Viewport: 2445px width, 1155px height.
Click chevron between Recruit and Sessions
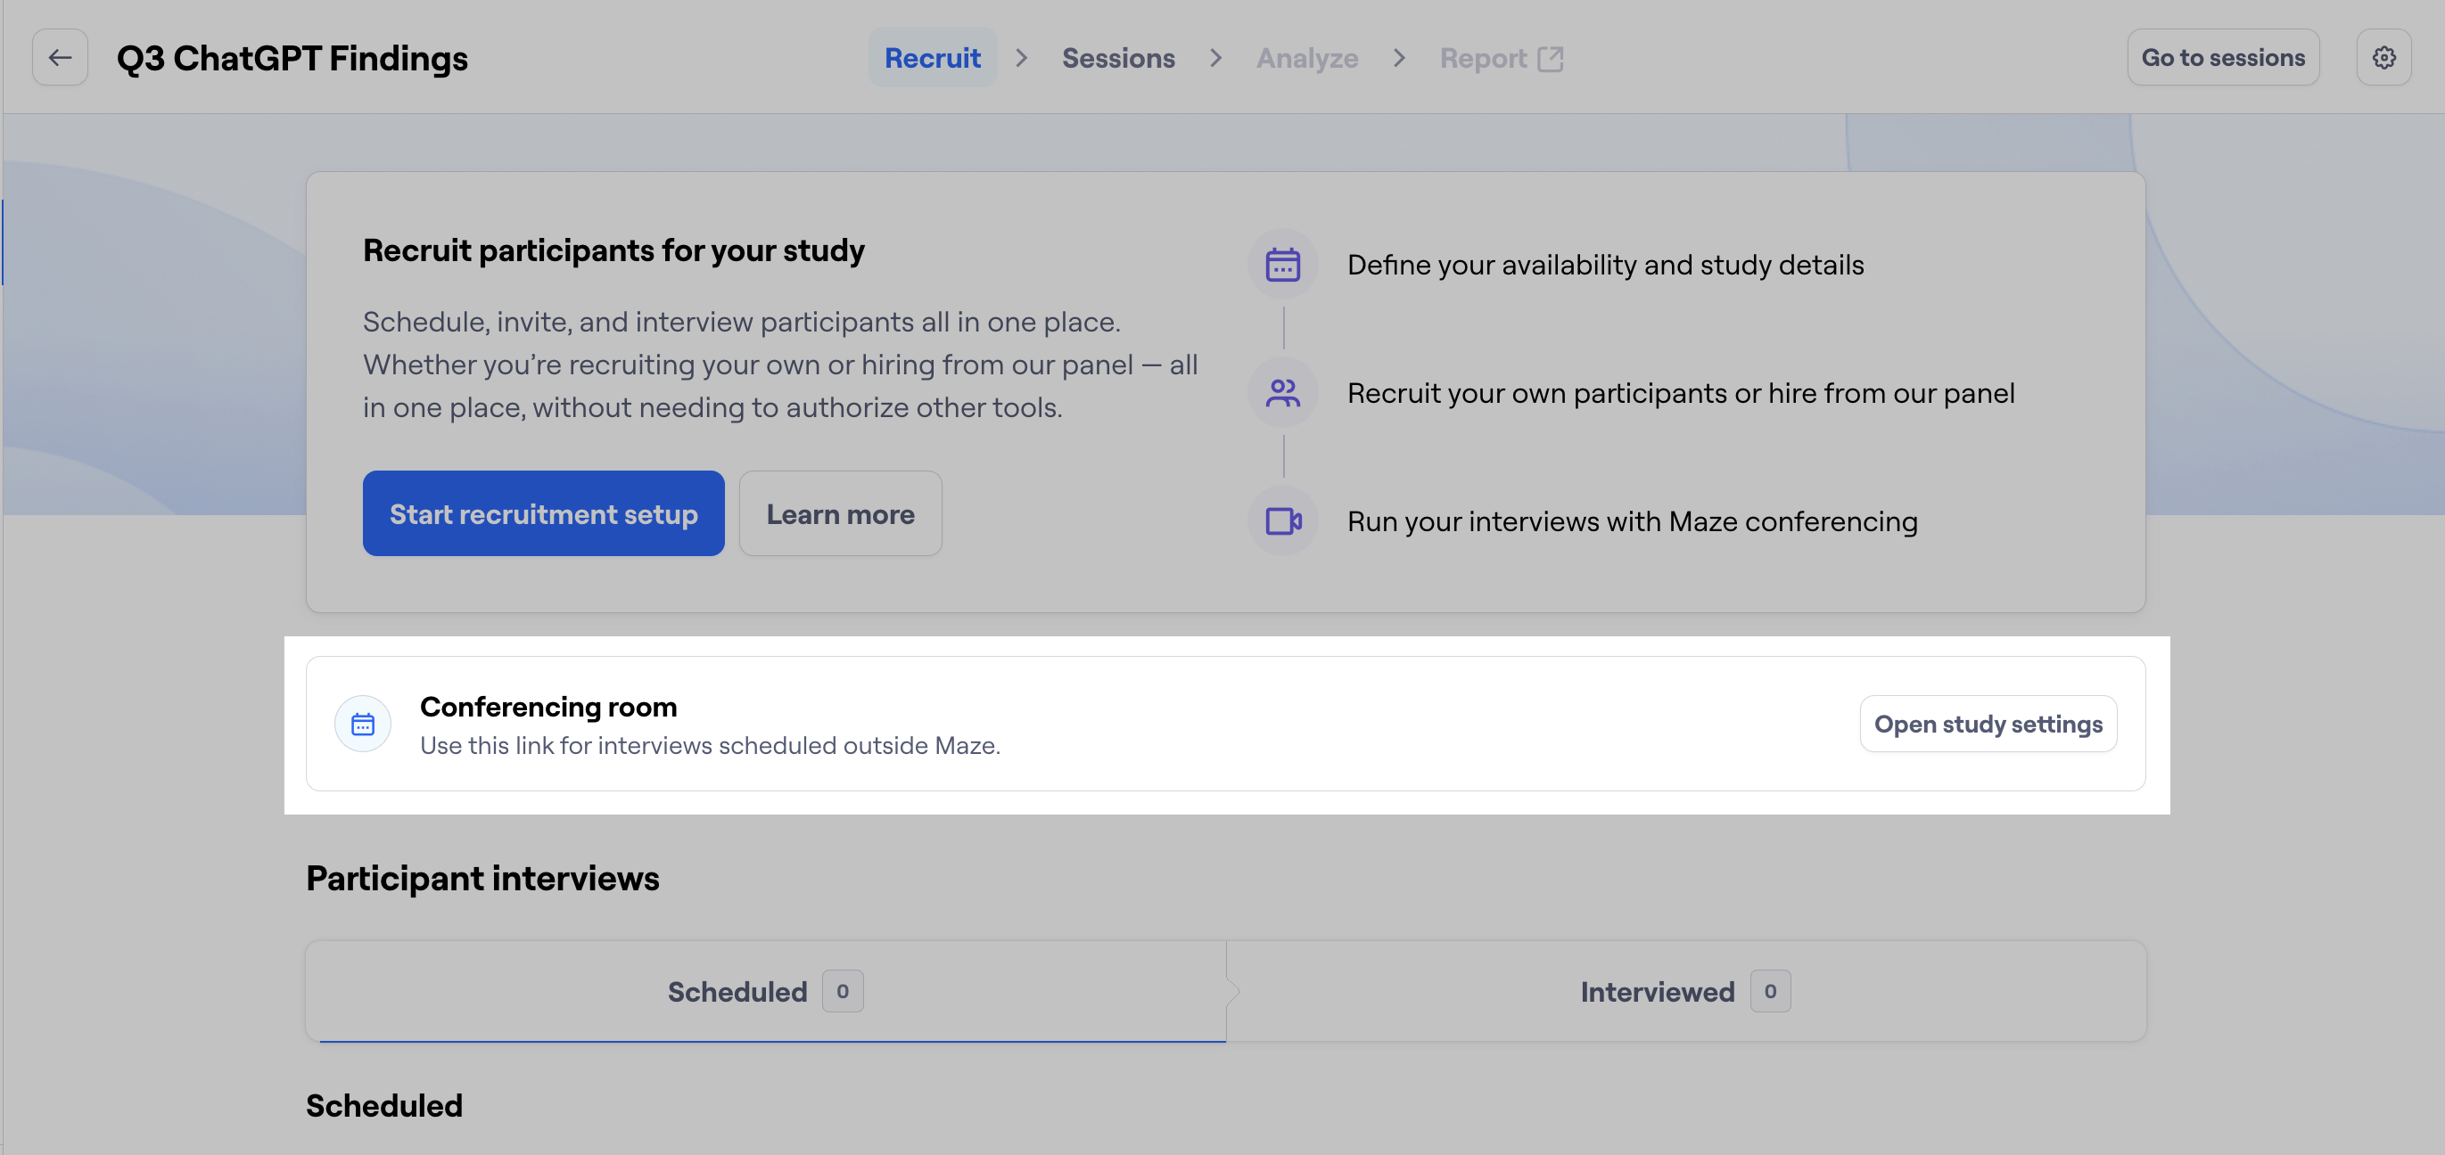click(x=1021, y=59)
